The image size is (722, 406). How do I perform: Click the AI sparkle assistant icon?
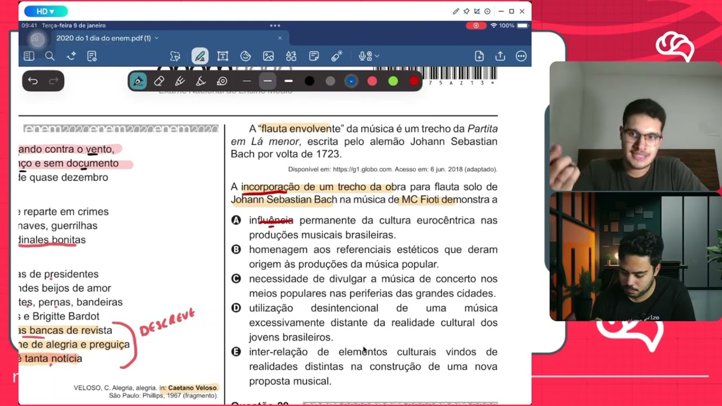coord(71,56)
